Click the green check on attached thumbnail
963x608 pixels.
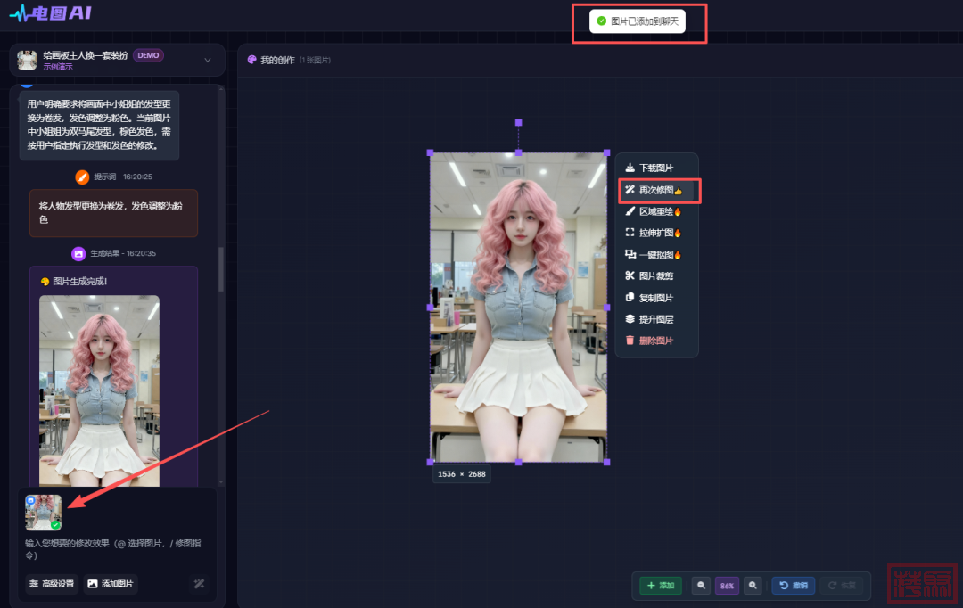click(55, 525)
